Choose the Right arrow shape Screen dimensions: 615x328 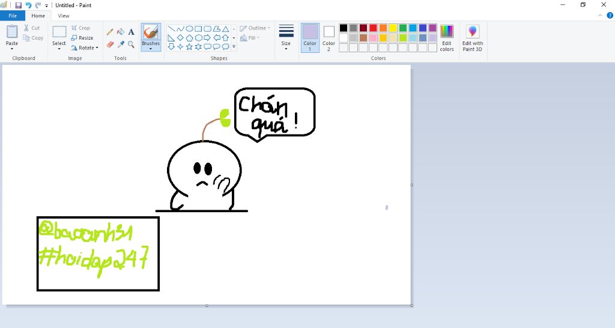pyautogui.click(x=207, y=38)
